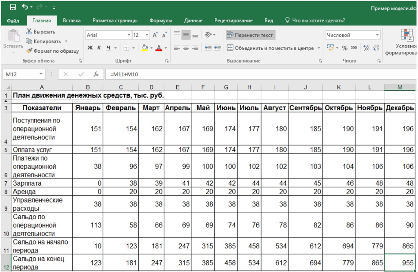Click 'Объединить и поместить в центре' button

270,48
